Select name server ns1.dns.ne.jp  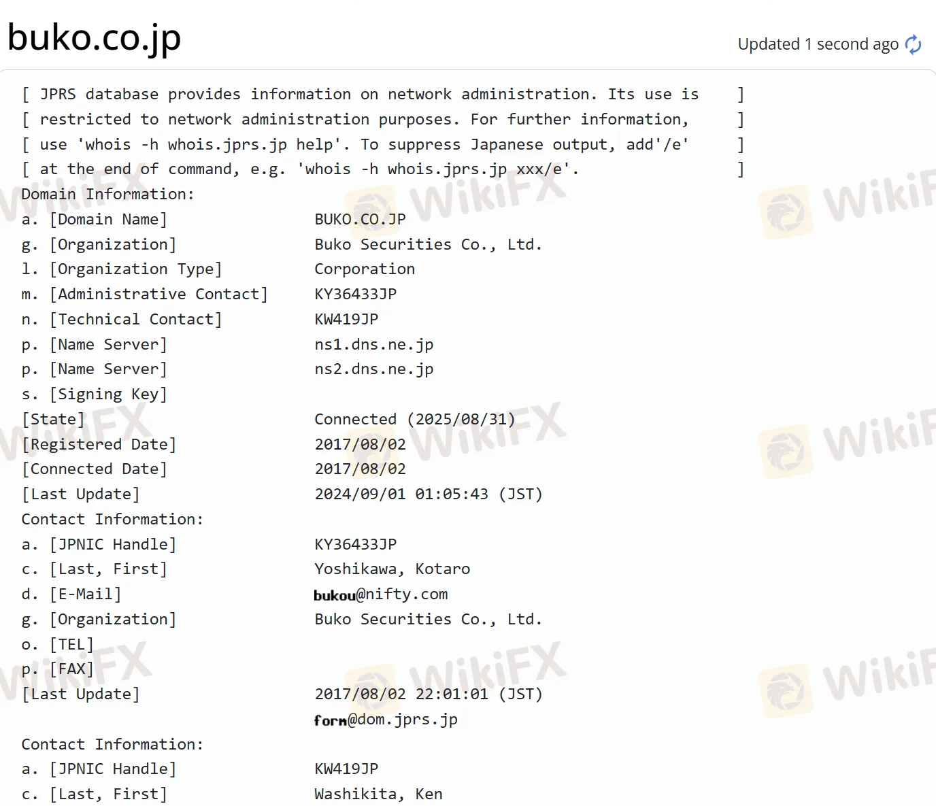[x=374, y=344]
